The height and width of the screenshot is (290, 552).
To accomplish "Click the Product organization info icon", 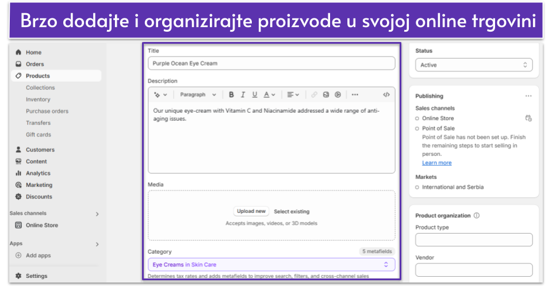I will [x=476, y=215].
